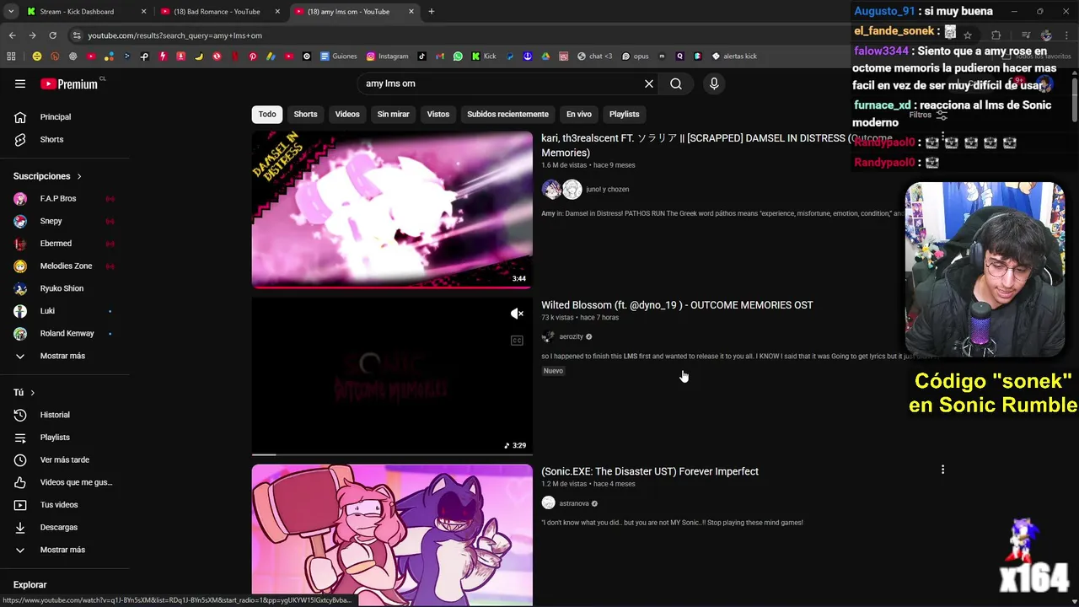Open Ver más tarde list

[x=64, y=459]
